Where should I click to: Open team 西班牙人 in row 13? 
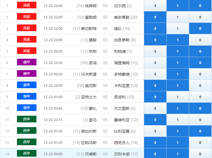coord(122,143)
